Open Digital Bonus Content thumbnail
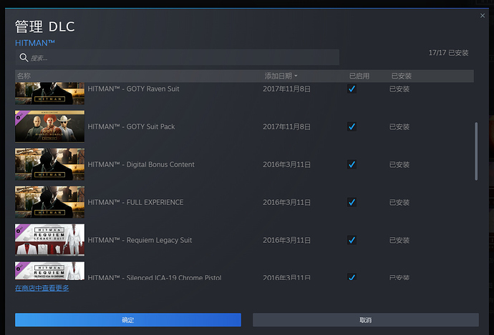This screenshot has height=335, width=494. tap(50, 164)
